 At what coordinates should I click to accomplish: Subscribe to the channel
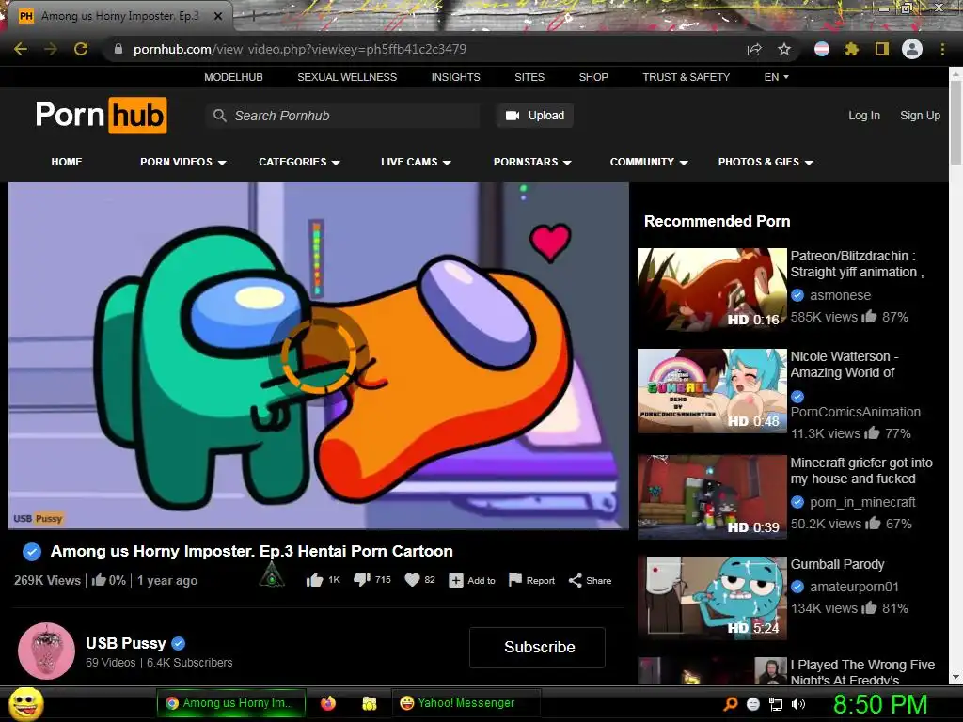(x=537, y=647)
